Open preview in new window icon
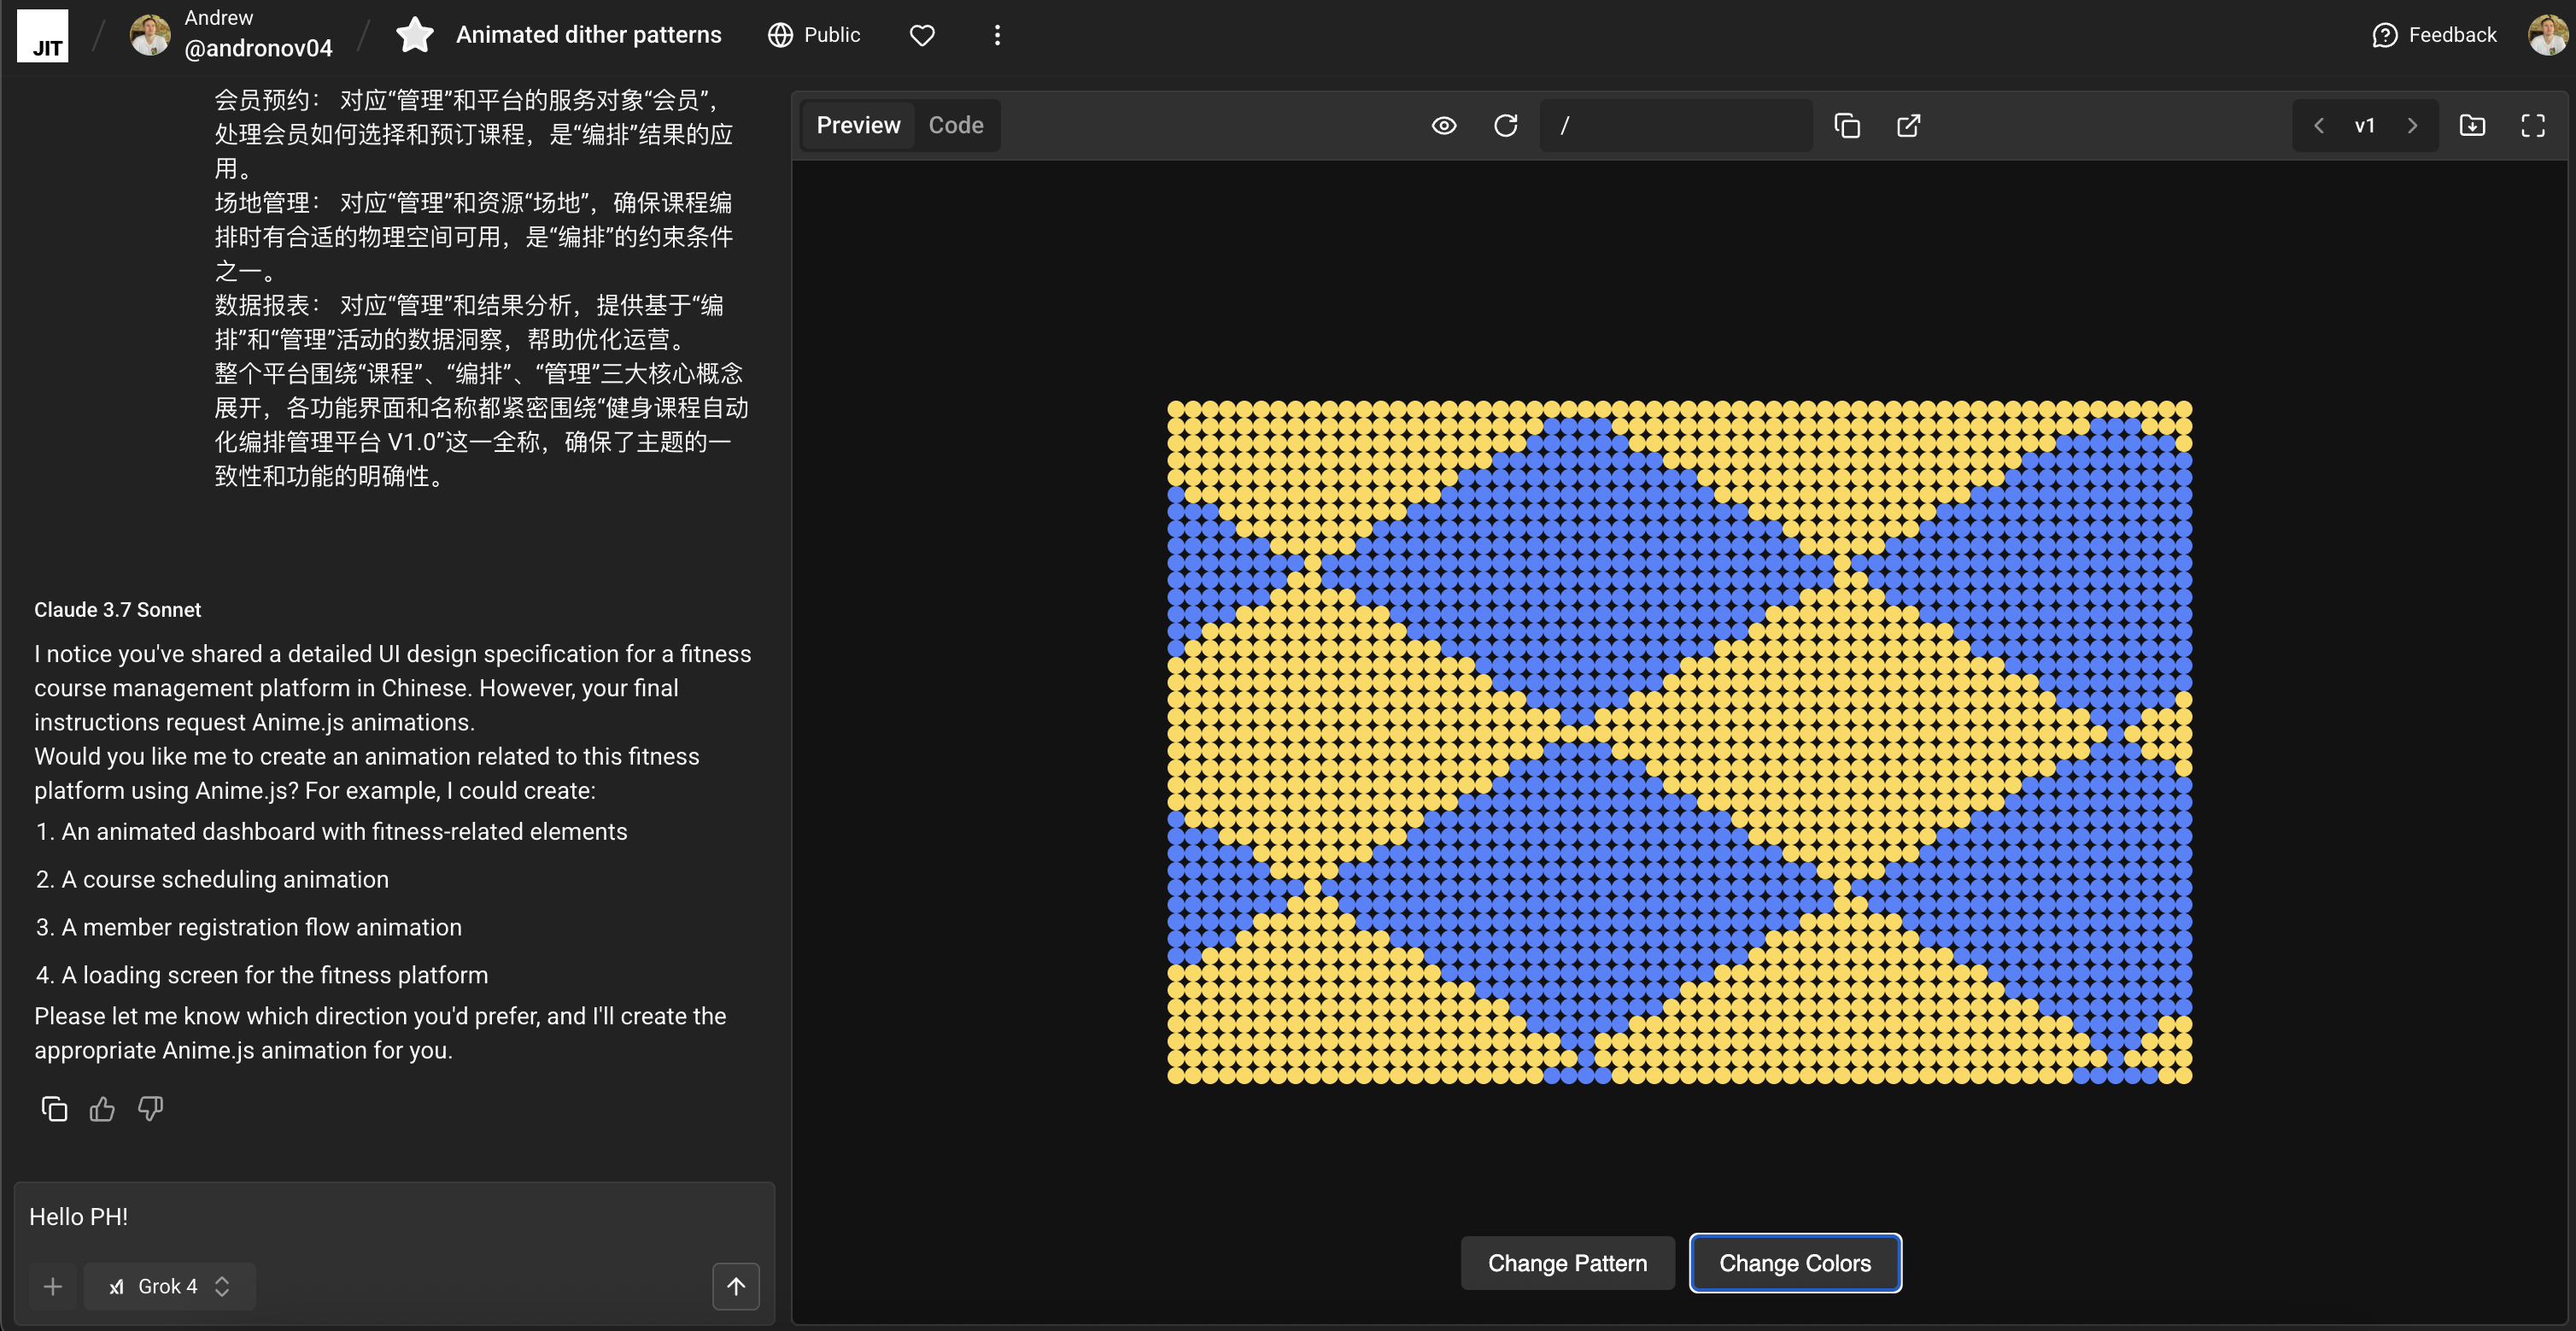 tap(1908, 125)
